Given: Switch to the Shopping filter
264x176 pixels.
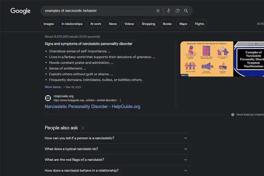Looking at the screenshot, I should (x=148, y=24).
